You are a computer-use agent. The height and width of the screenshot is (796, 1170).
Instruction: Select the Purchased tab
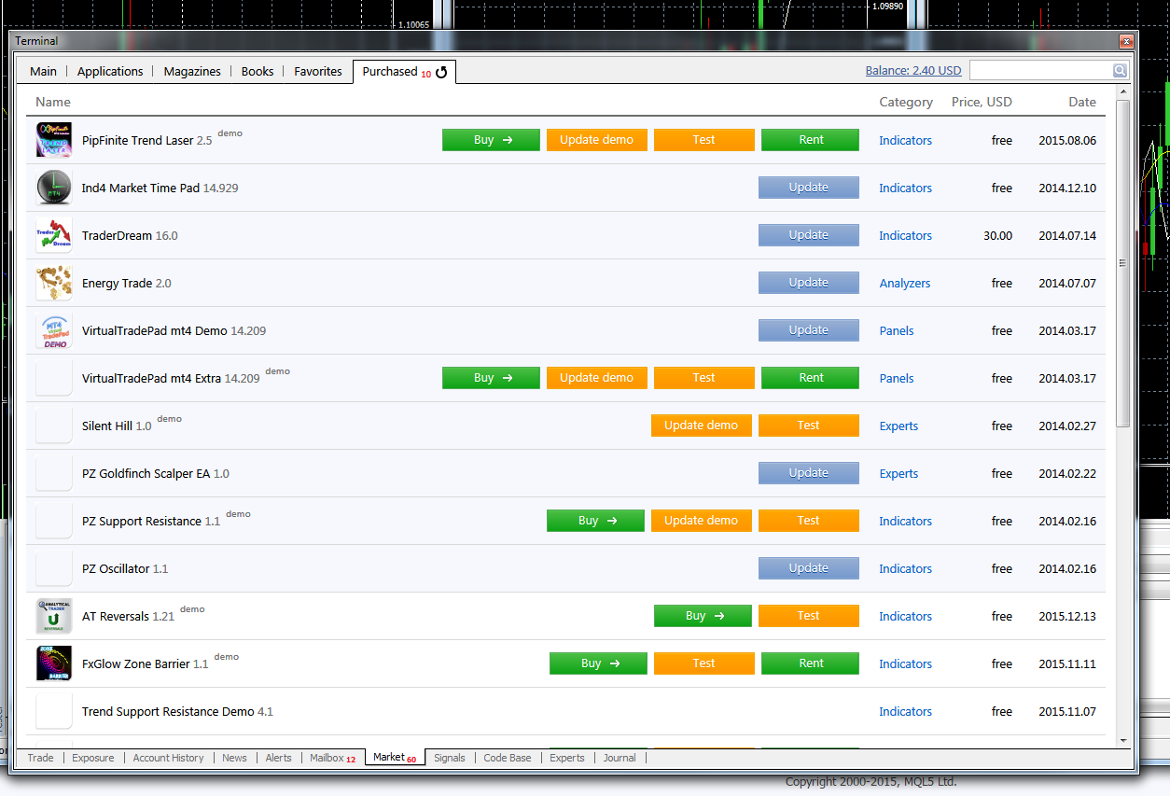pos(404,71)
